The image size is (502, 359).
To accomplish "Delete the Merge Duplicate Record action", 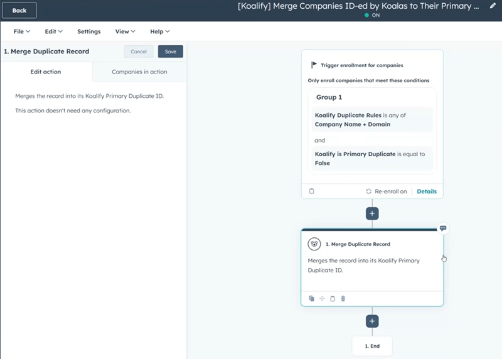I will 343,299.
